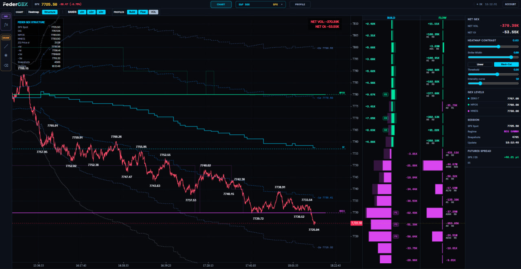Screen dimensions: 521x269
Task: Enable the Heatmap chart mode
Action: pyautogui.click(x=34, y=12)
